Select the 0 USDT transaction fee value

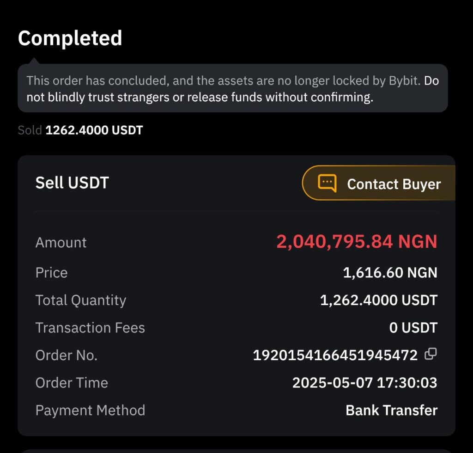tap(413, 328)
